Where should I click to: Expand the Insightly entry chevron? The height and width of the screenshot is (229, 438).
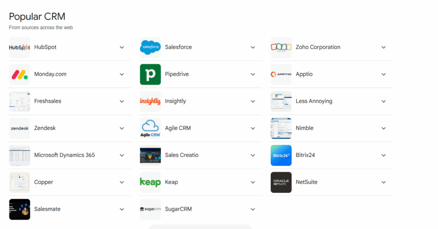pos(253,102)
